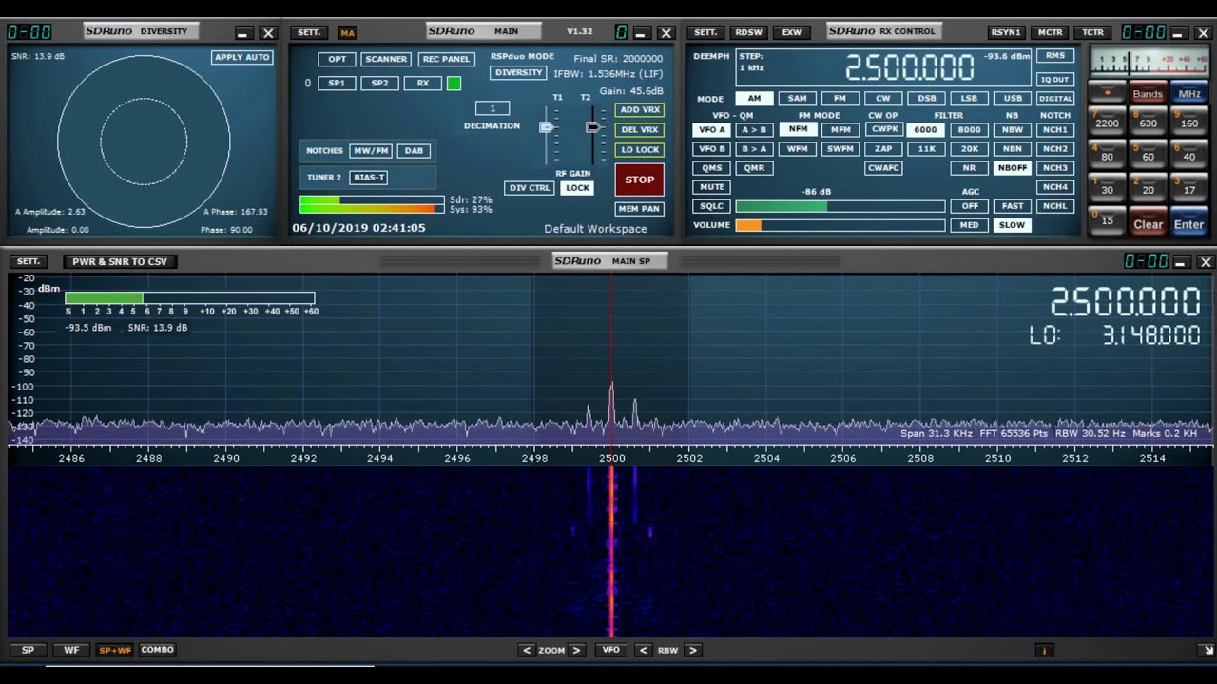Select LSB mode
1217x684 pixels.
[x=969, y=99]
